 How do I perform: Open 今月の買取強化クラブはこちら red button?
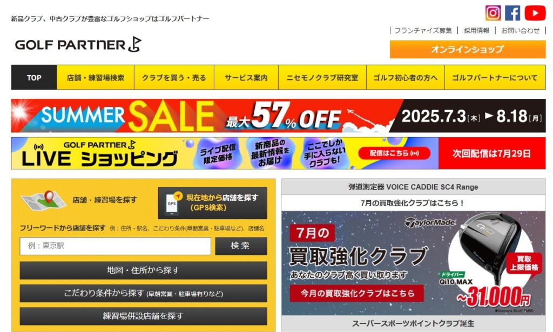[x=357, y=293]
